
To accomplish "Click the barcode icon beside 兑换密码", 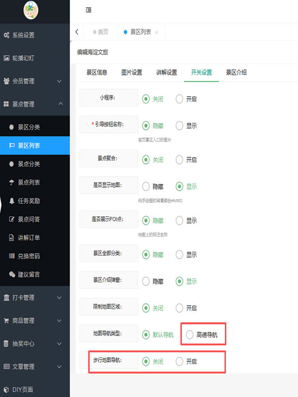I will (11, 256).
